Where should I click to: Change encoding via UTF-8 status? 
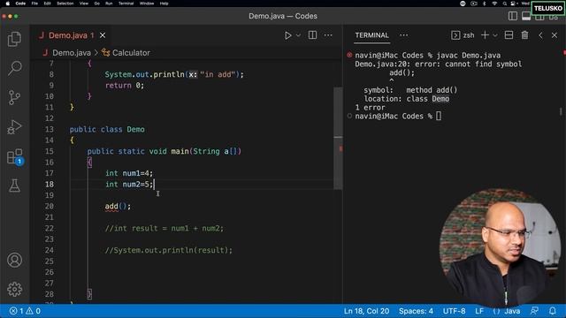coord(454,311)
